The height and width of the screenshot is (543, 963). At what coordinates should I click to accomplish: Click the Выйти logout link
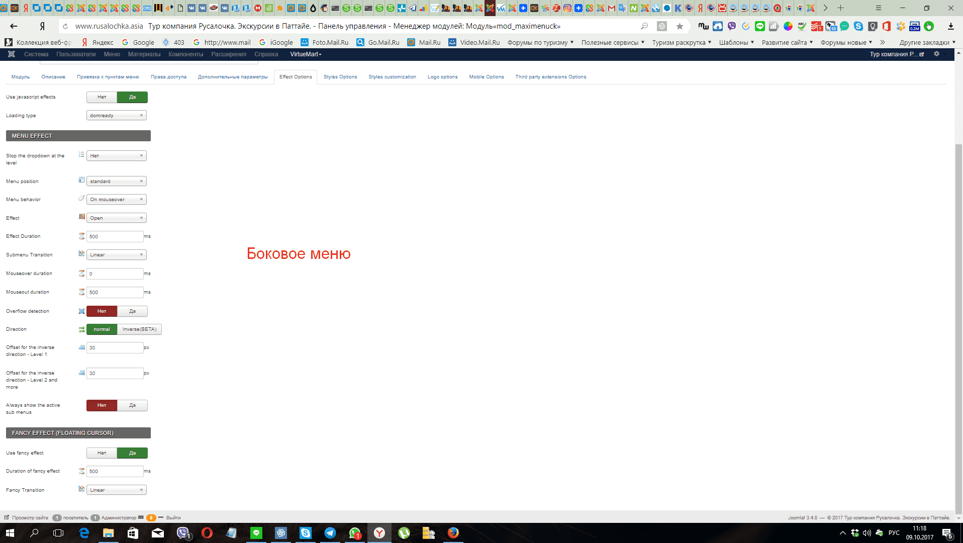click(x=173, y=517)
